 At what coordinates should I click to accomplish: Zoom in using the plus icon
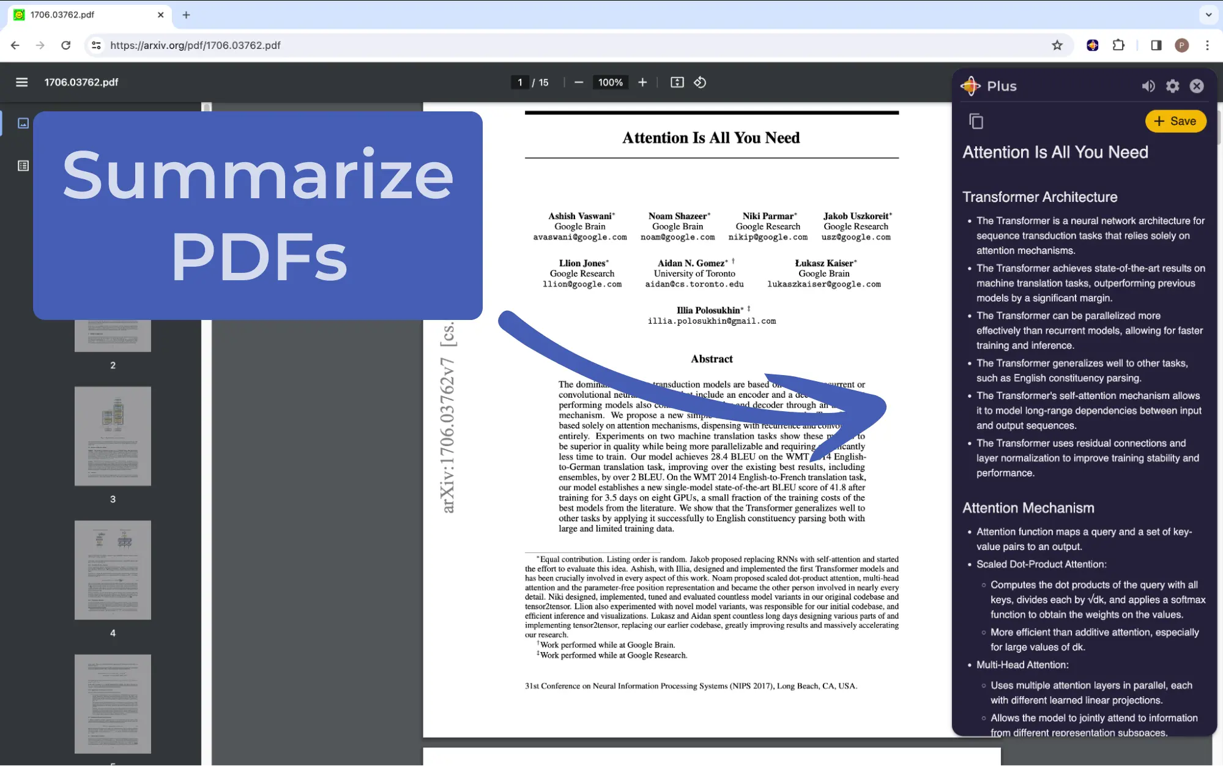[x=642, y=82]
